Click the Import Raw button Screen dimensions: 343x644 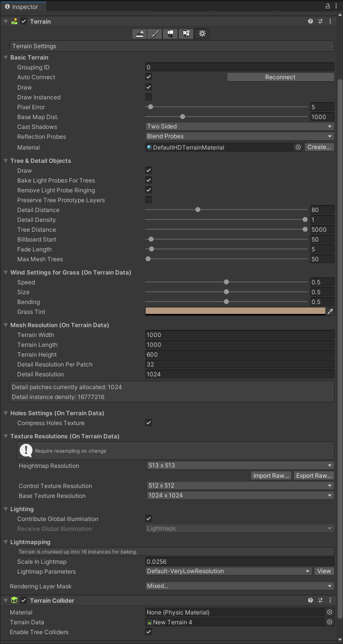coord(271,476)
